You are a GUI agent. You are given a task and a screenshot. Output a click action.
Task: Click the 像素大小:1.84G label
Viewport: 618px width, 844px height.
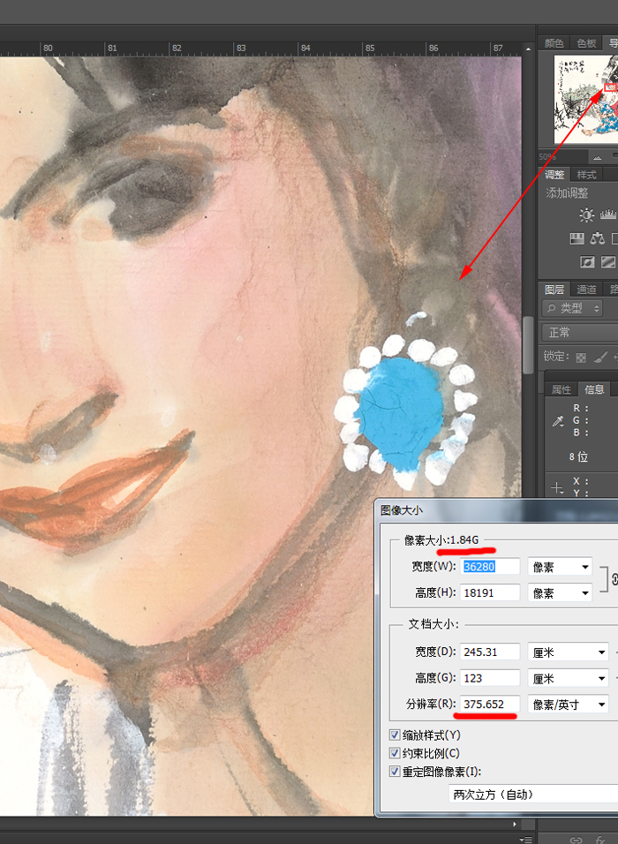441,540
